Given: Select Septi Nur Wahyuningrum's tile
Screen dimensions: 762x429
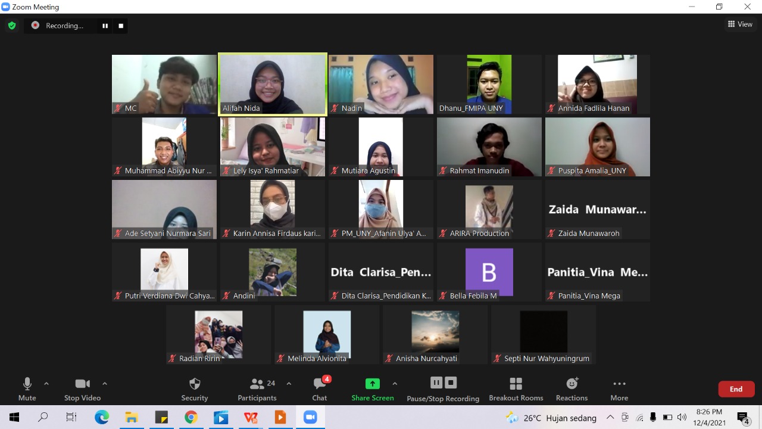Looking at the screenshot, I should click(x=544, y=334).
